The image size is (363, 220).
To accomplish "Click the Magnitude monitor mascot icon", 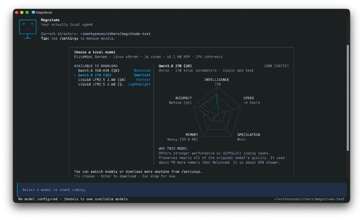I will (28, 29).
